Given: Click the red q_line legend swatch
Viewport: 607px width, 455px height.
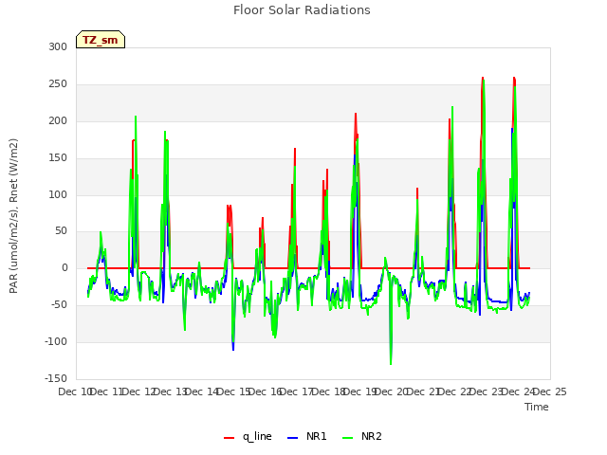Looking at the screenshot, I should coord(229,438).
